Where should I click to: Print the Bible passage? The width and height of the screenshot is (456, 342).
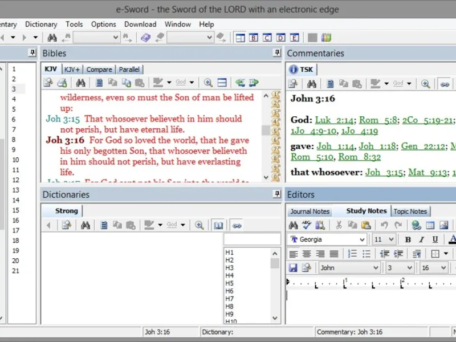coord(62,83)
